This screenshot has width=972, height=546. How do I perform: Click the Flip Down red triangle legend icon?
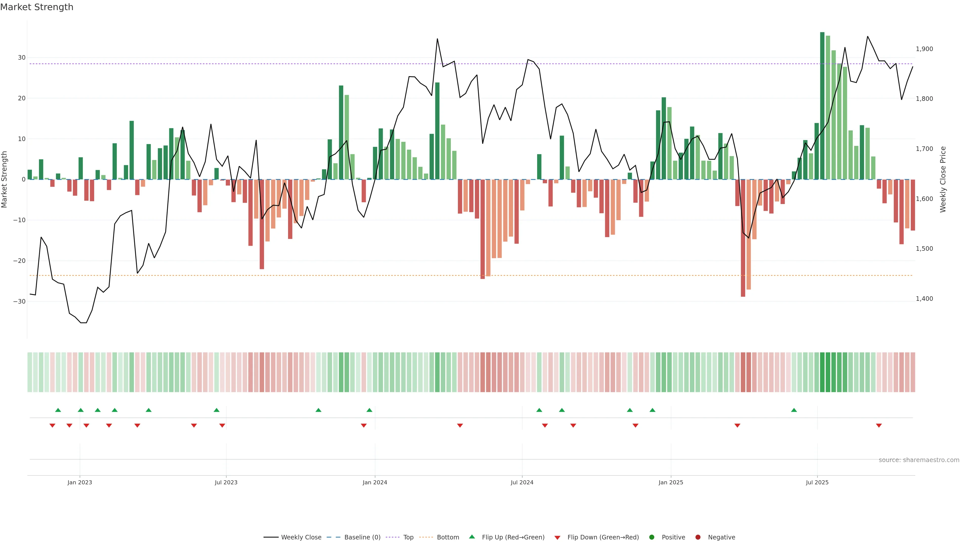tap(557, 538)
